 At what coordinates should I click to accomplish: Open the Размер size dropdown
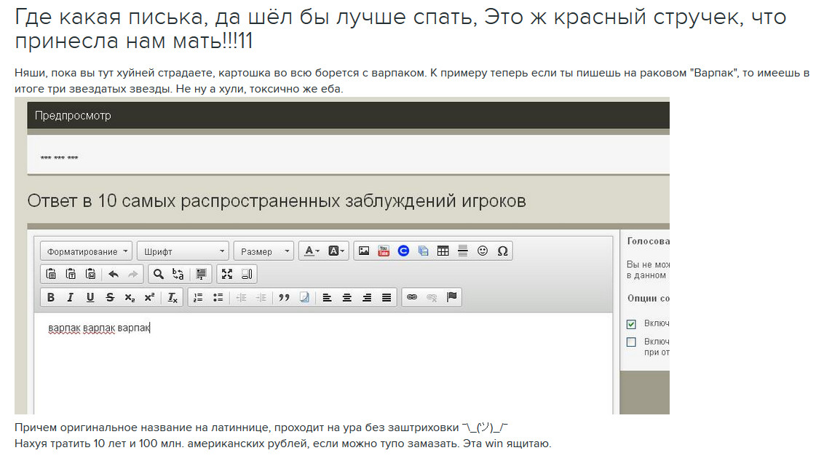pos(264,251)
